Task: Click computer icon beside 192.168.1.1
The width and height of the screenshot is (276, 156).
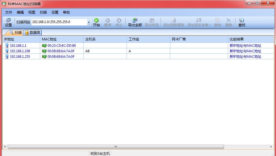Action: coord(7,45)
